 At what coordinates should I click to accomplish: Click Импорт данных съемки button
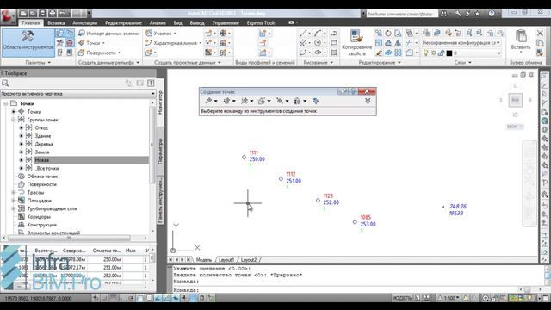tap(109, 33)
